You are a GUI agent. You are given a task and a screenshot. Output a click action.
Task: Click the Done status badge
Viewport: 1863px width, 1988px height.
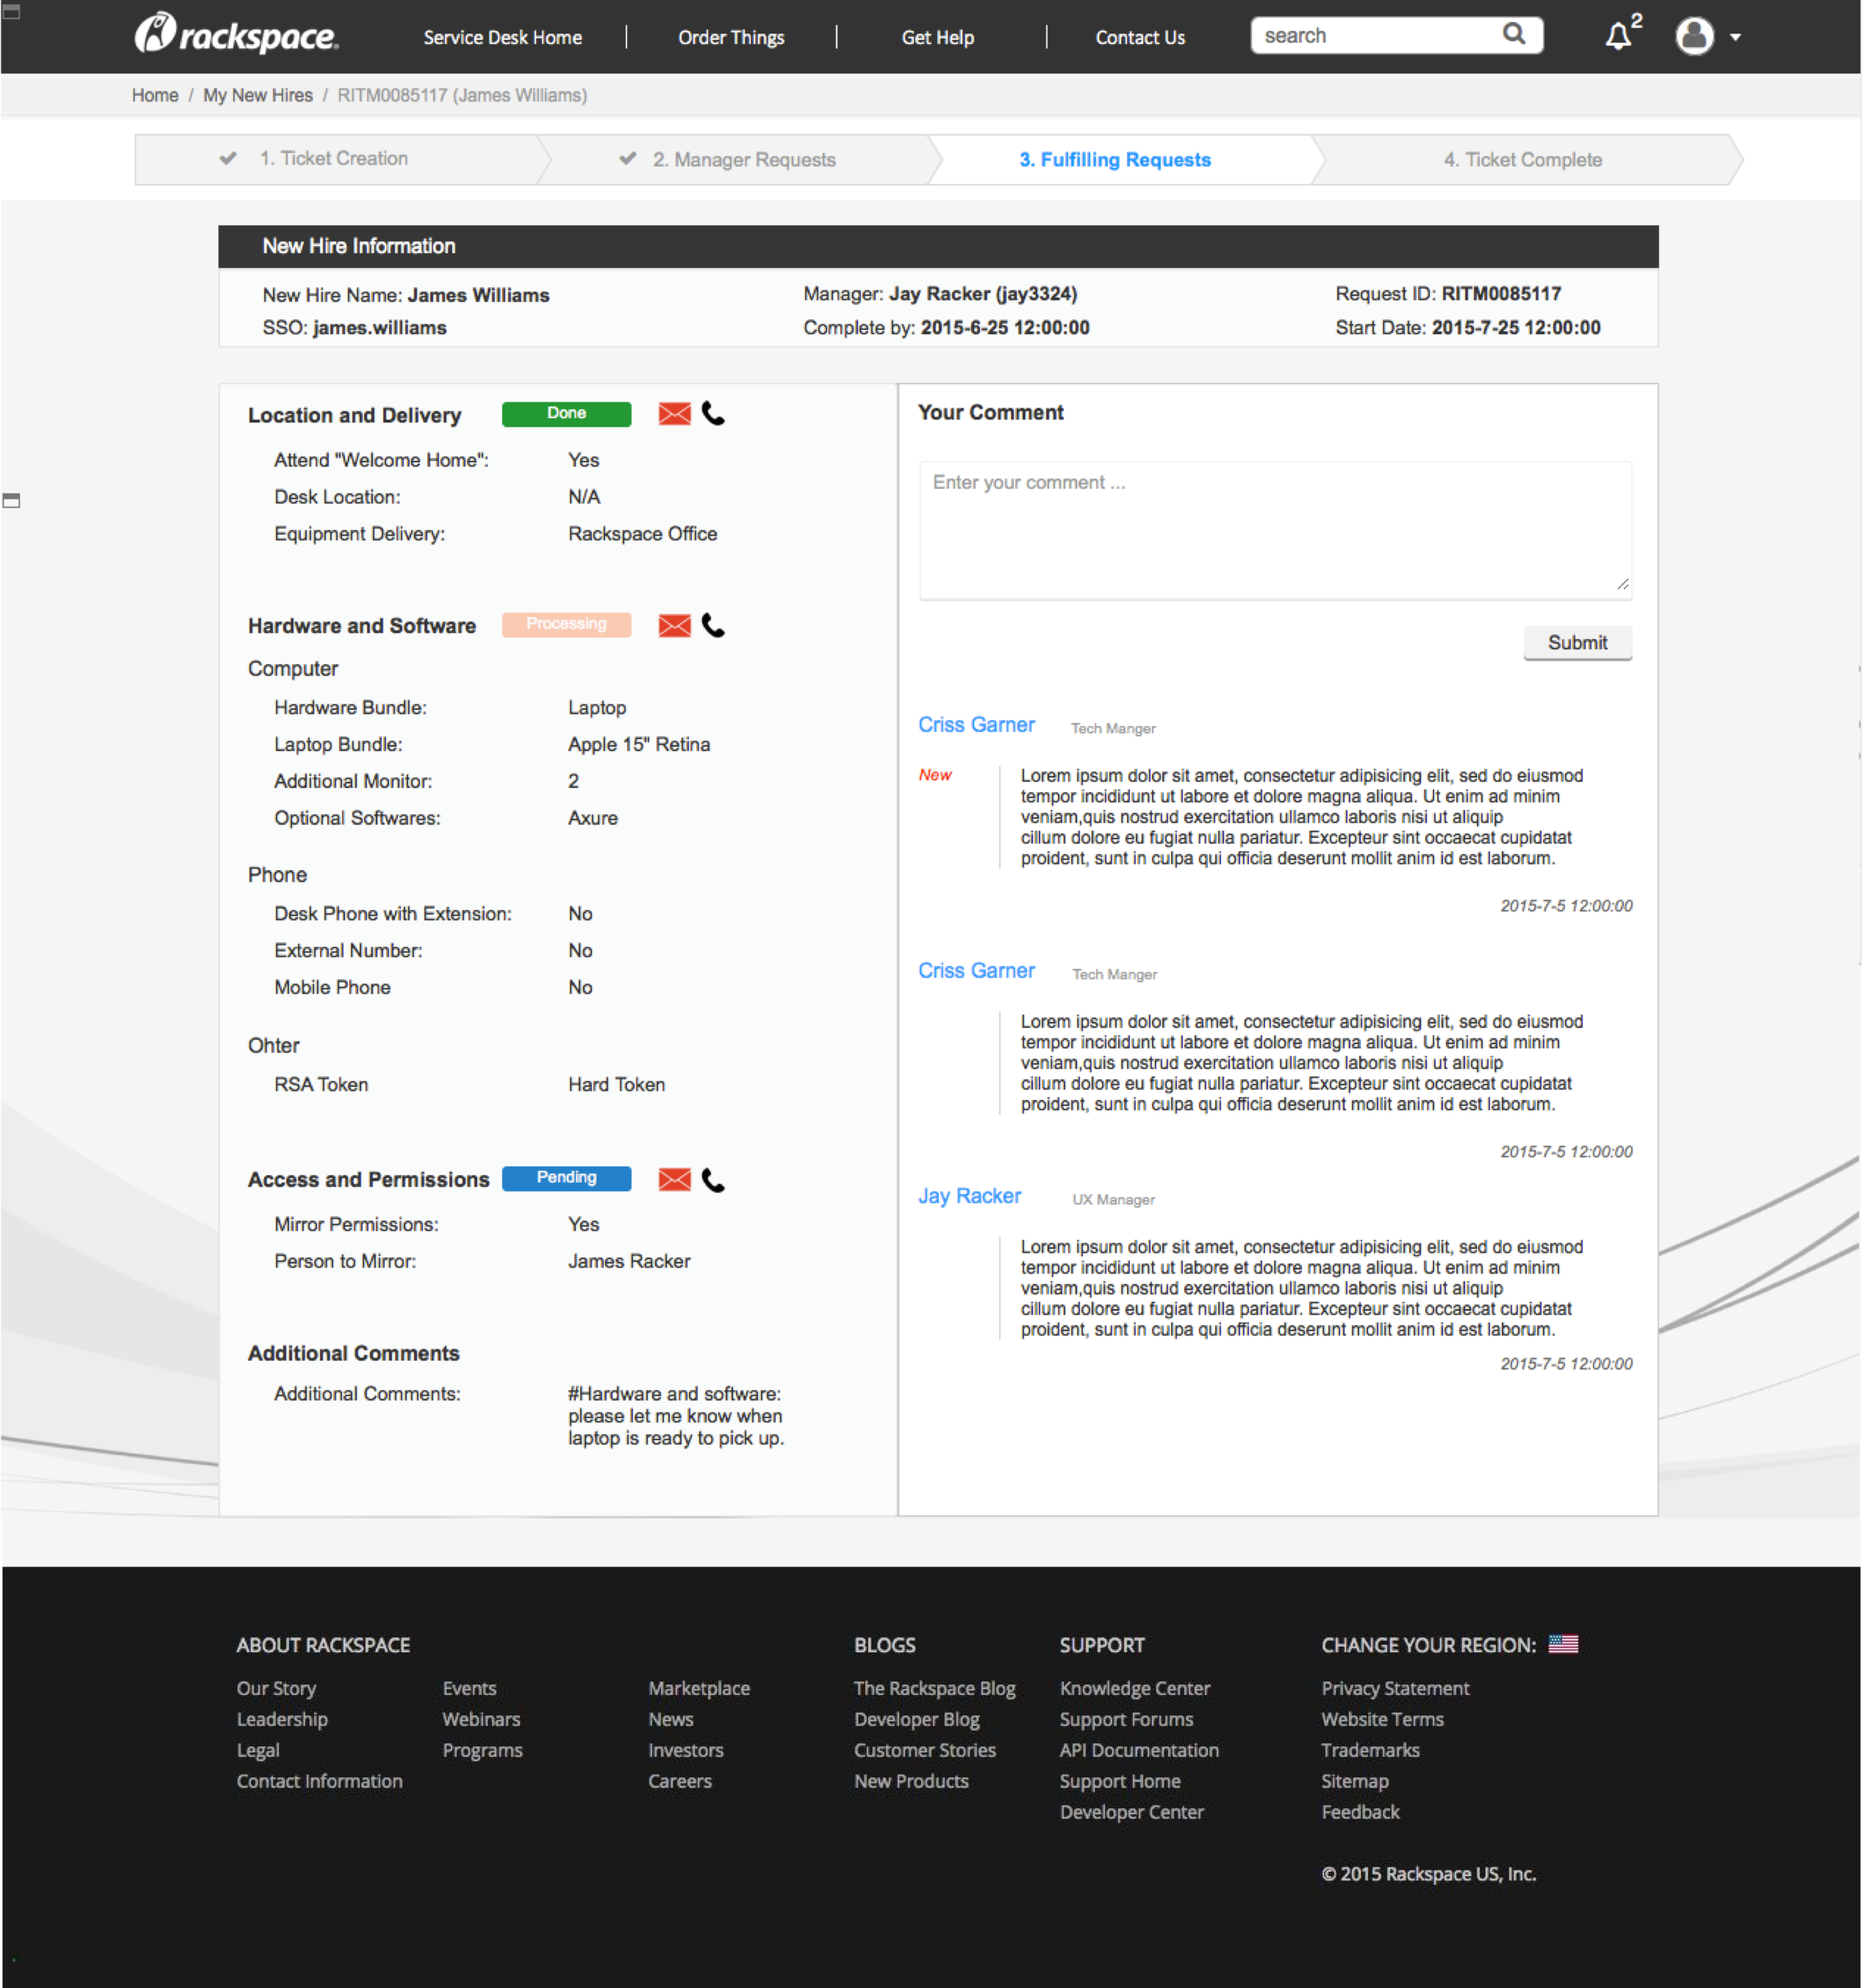[567, 414]
